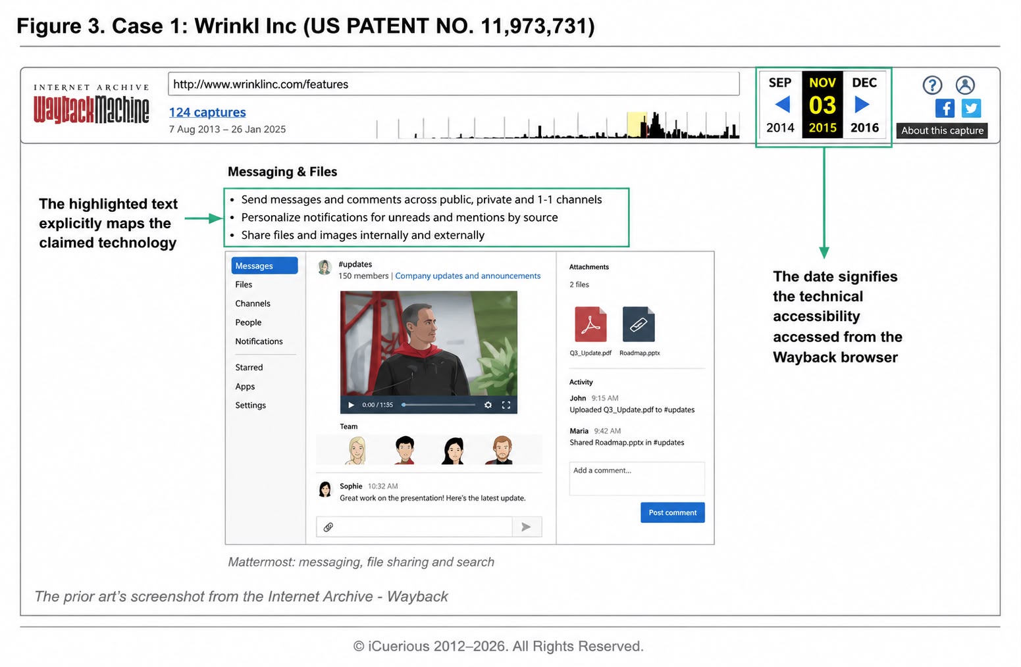Click Post comment button
Screen dimensions: 1021x667
(673, 513)
